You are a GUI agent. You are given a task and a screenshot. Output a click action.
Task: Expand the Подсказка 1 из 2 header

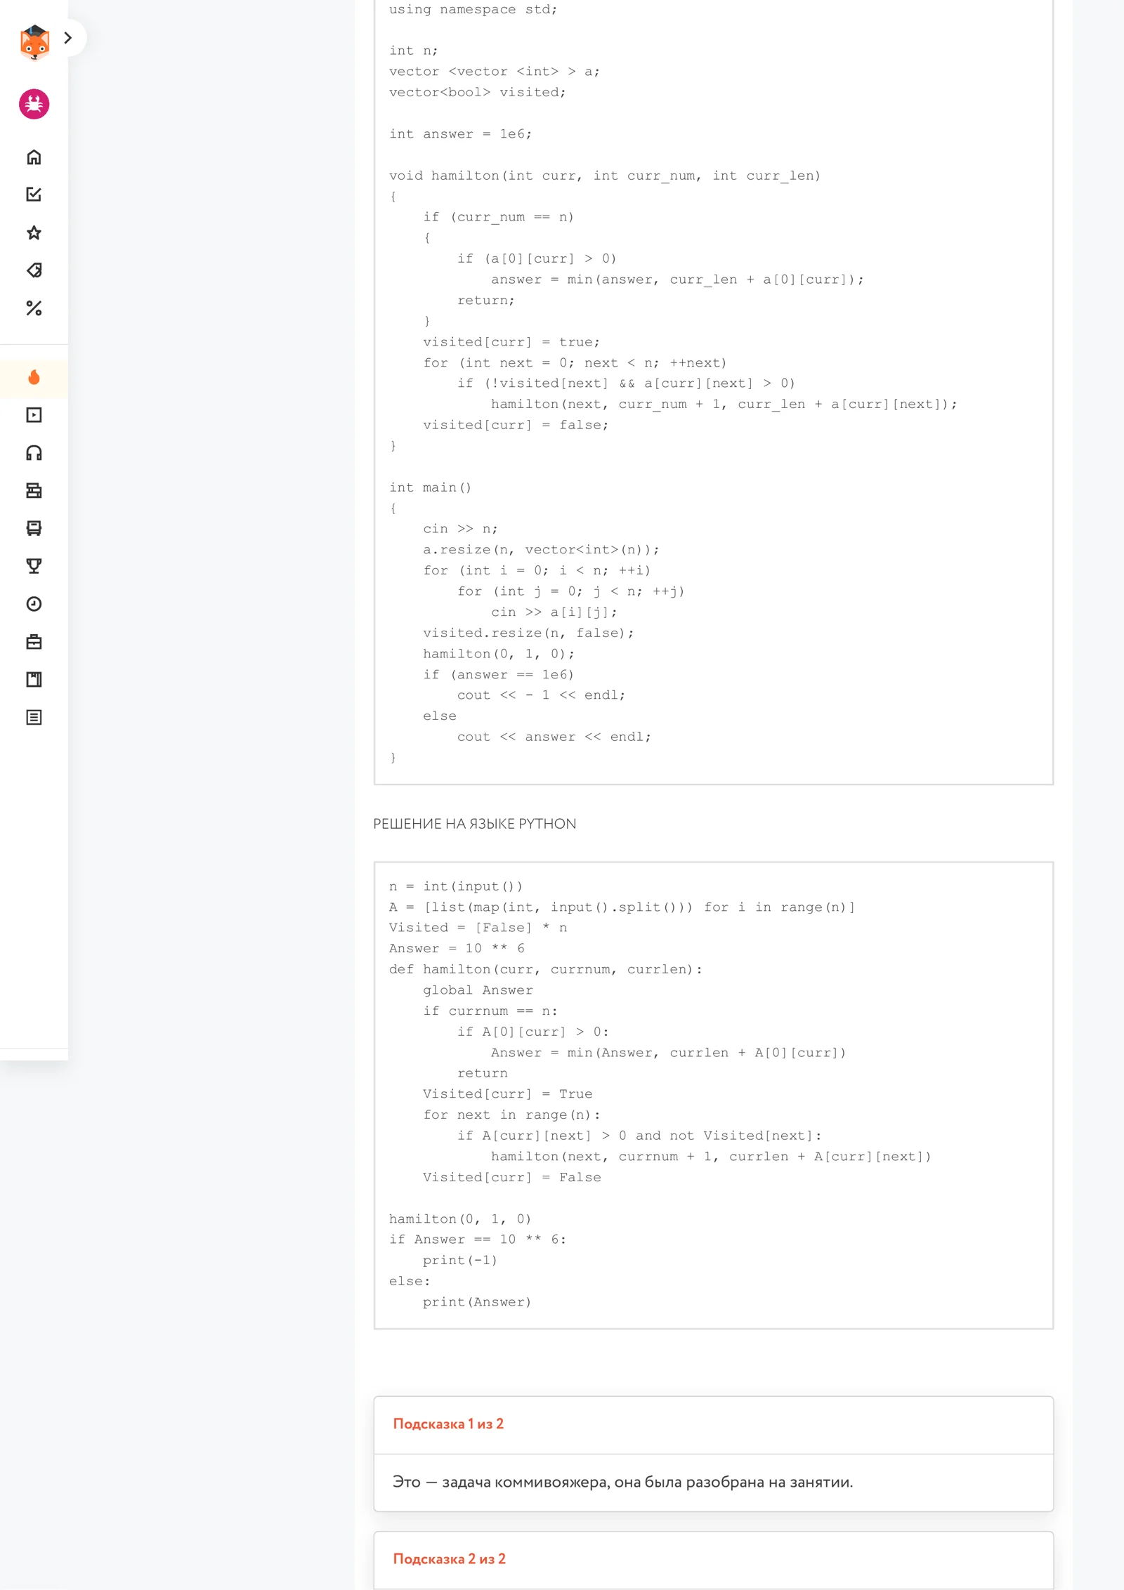pos(713,1424)
